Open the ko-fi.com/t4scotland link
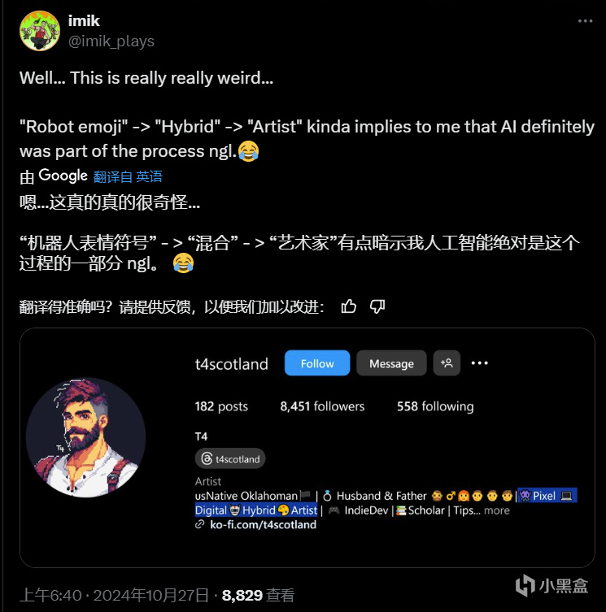The image size is (606, 612). [x=263, y=524]
